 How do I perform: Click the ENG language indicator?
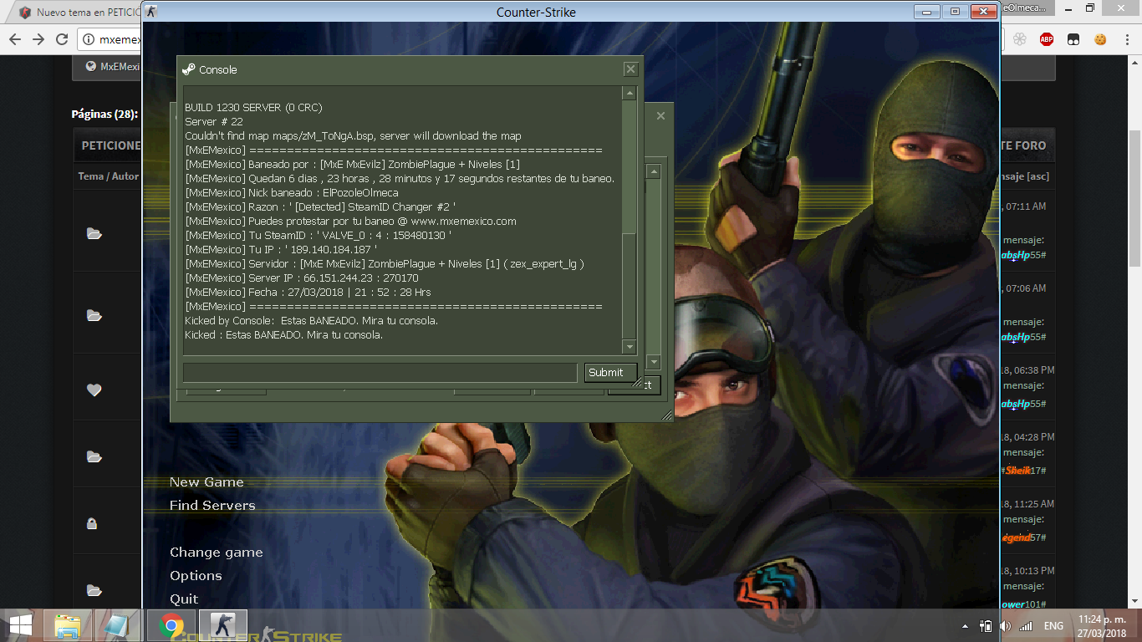click(x=1053, y=625)
